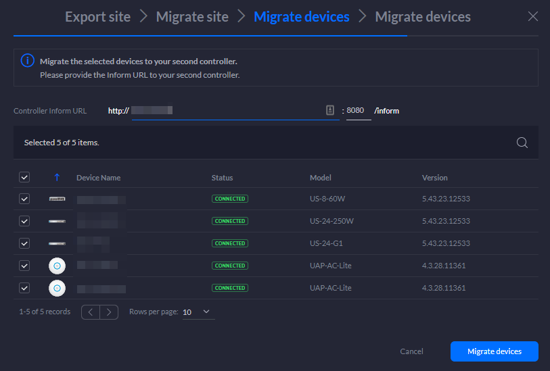This screenshot has width=550, height=371.
Task: Go to the Migrate site step
Action: [x=192, y=17]
